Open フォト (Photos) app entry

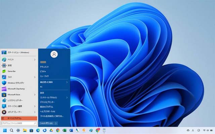[x=19, y=77]
